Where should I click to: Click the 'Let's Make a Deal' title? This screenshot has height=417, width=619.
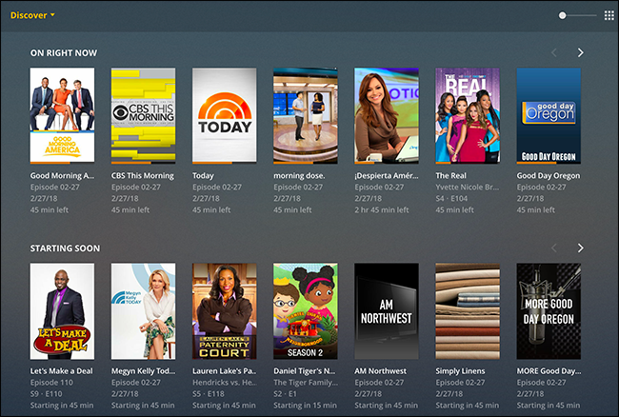[x=62, y=371]
